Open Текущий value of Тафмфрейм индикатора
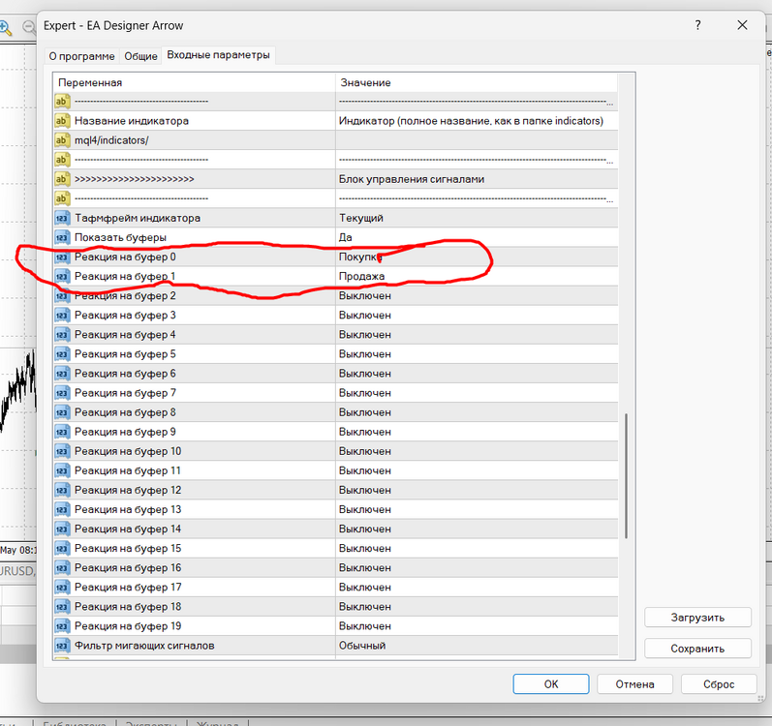772x726 pixels. click(x=477, y=218)
